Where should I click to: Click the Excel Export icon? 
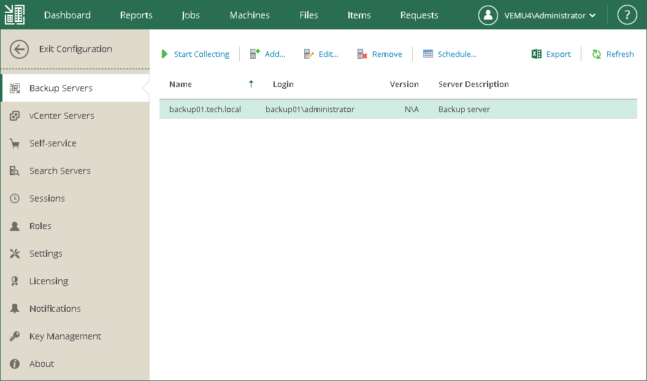click(x=537, y=54)
